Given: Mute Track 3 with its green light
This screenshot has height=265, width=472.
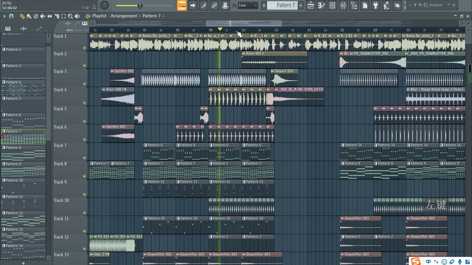Looking at the screenshot, I should pyautogui.click(x=84, y=84).
